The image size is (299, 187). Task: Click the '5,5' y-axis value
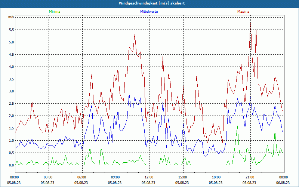click(12, 30)
